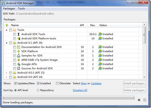Click the package list vertical scrollbar thumb
This screenshot has height=108, width=151.
[144, 35]
